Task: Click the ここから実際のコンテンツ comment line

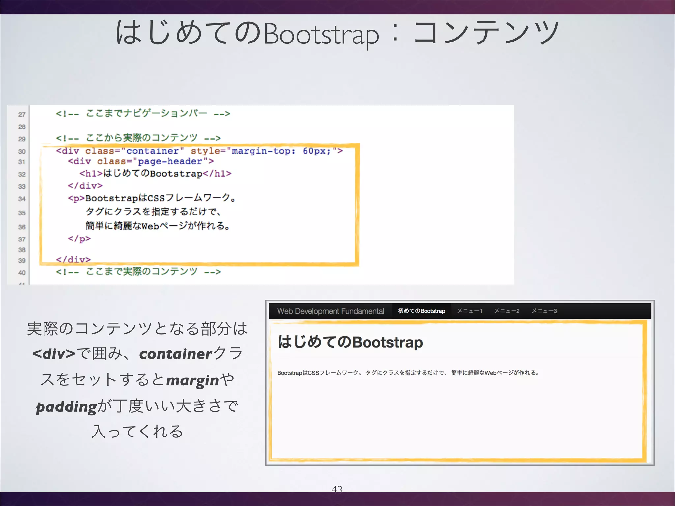Action: click(x=138, y=138)
